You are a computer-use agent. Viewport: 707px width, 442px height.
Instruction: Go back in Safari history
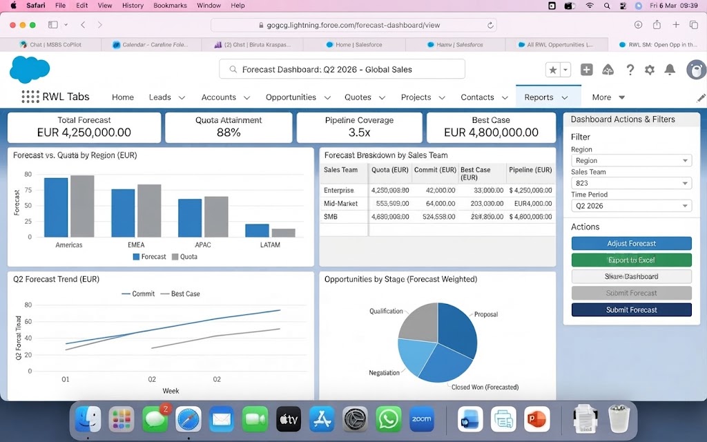pyautogui.click(x=83, y=25)
